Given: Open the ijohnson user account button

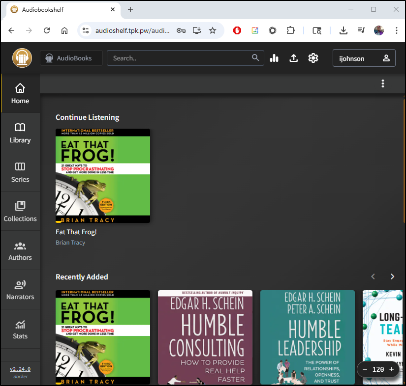Looking at the screenshot, I should click(x=364, y=58).
